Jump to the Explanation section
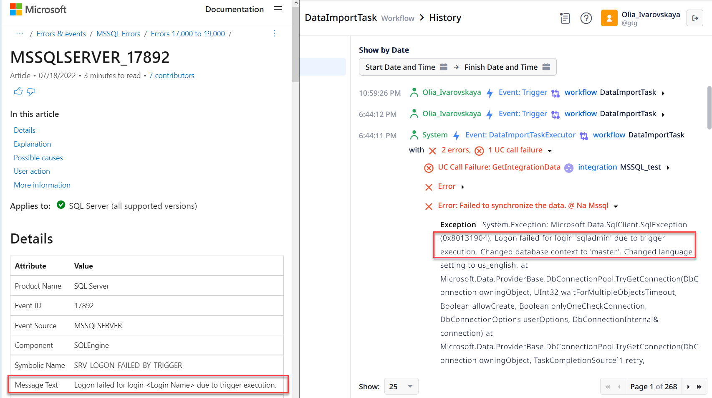 pos(32,144)
